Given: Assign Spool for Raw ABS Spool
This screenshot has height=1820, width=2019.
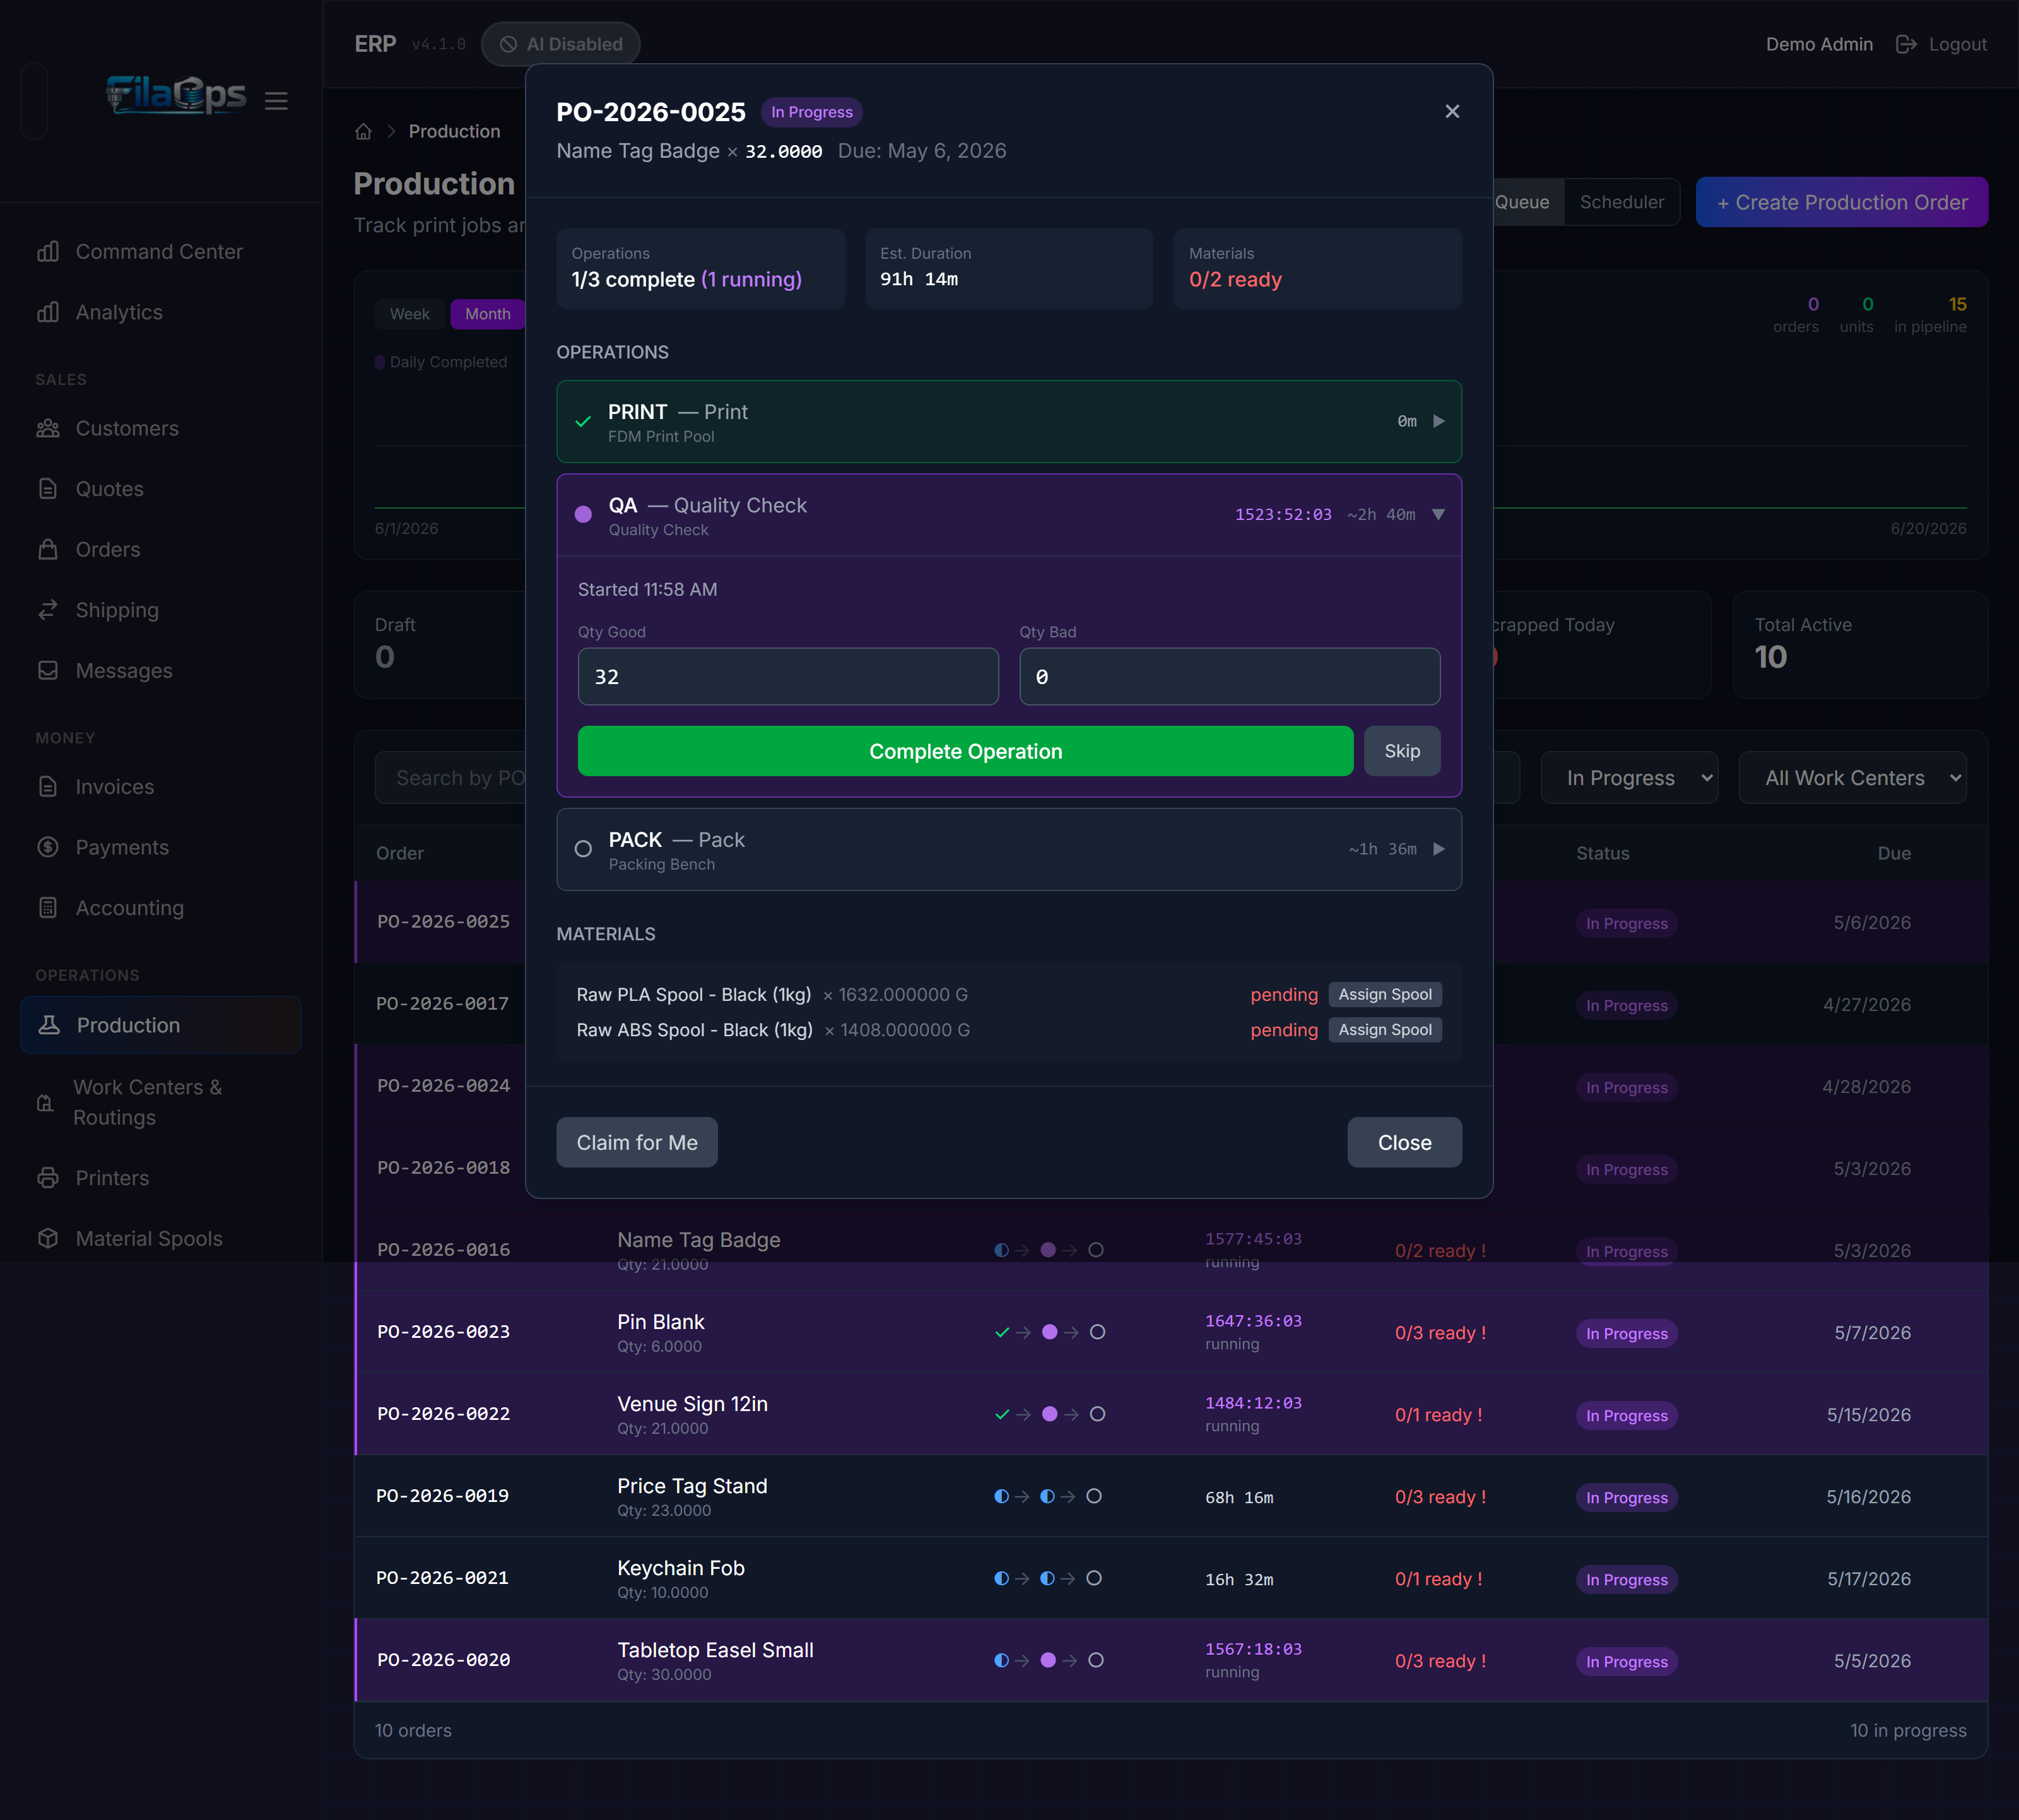Looking at the screenshot, I should [1385, 1030].
